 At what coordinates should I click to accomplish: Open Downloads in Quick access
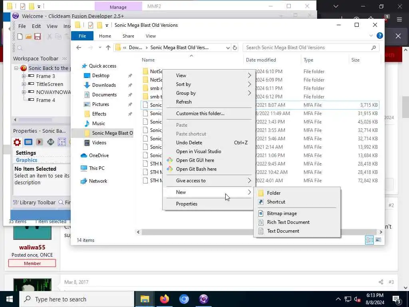104,85
